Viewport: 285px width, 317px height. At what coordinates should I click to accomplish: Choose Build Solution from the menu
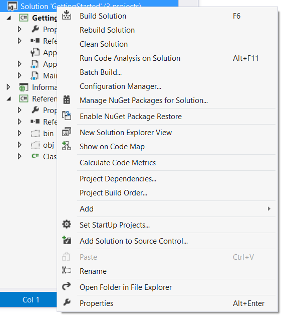[167, 16]
